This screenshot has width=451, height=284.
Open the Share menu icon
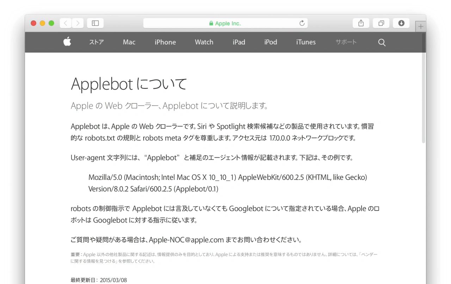pyautogui.click(x=361, y=23)
